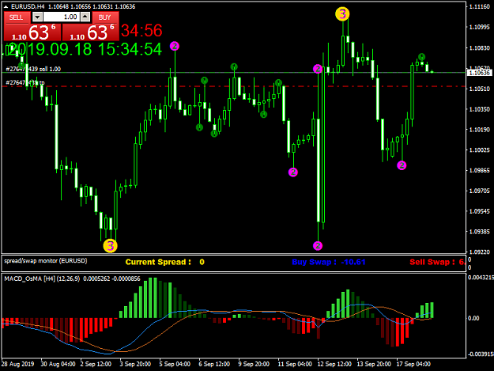Click the Buy Swap -10.61 text
Viewport: 494px width, 371px height.
coord(329,262)
